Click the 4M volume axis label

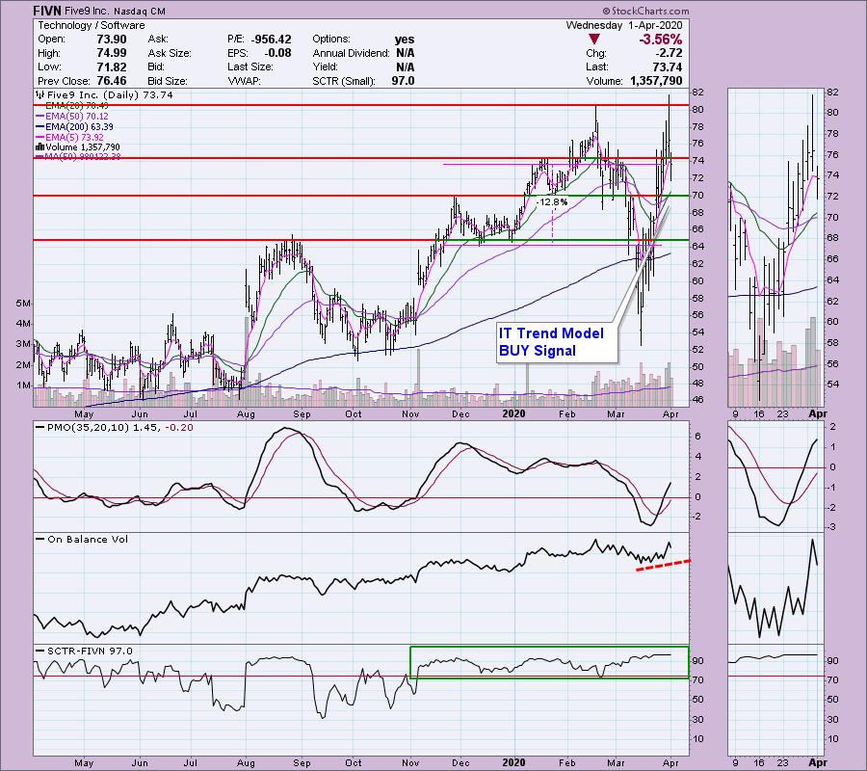click(x=24, y=324)
